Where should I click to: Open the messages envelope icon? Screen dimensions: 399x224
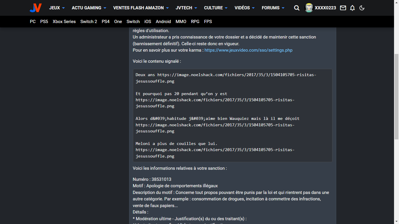click(x=343, y=8)
